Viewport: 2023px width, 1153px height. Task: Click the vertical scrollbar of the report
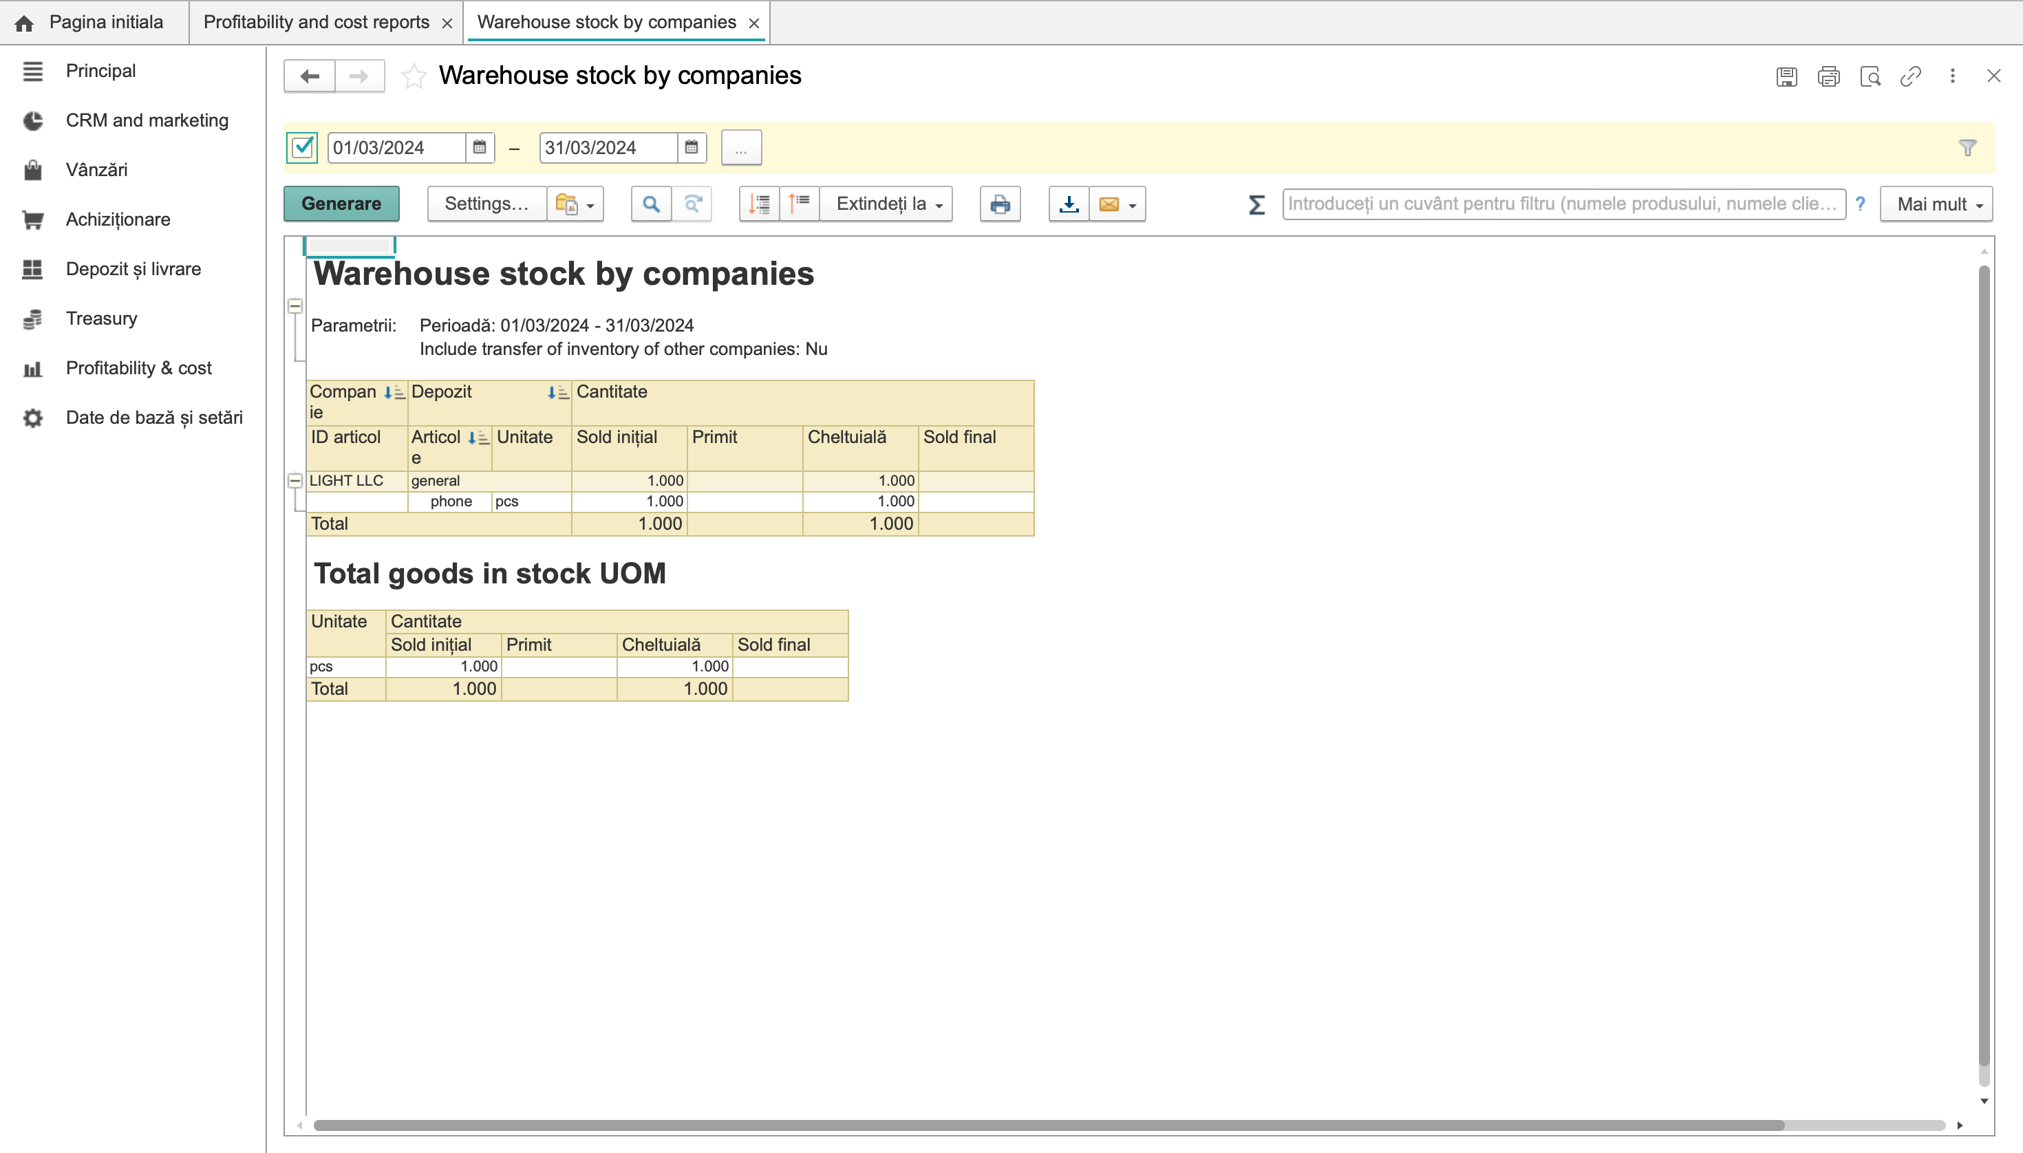coord(1983,665)
